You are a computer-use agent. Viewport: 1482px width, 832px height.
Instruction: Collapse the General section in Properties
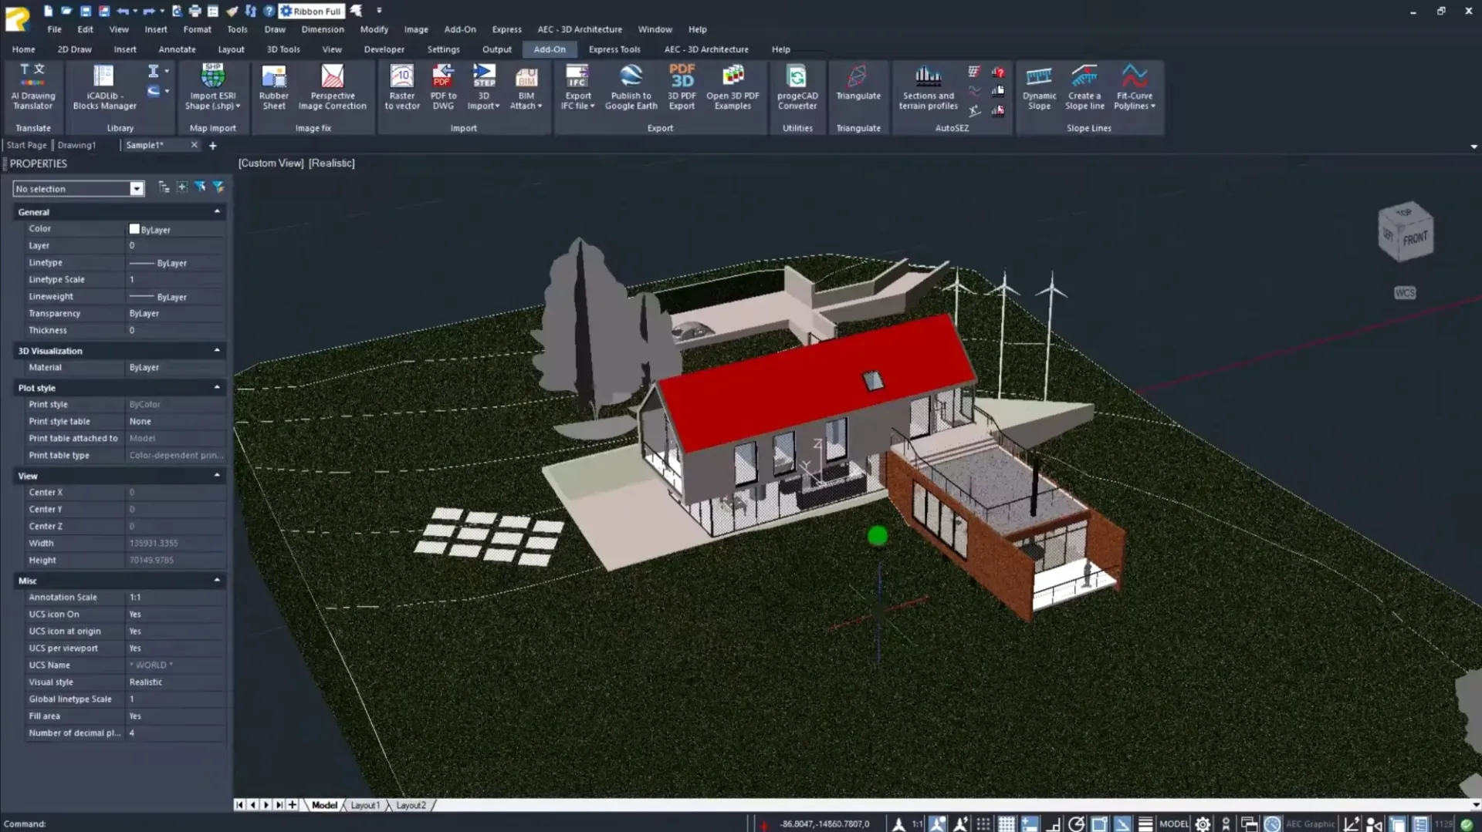coord(217,211)
